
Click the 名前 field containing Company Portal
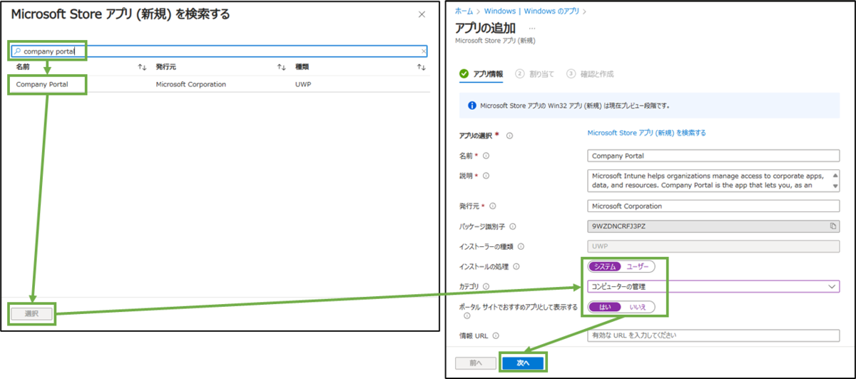click(713, 155)
